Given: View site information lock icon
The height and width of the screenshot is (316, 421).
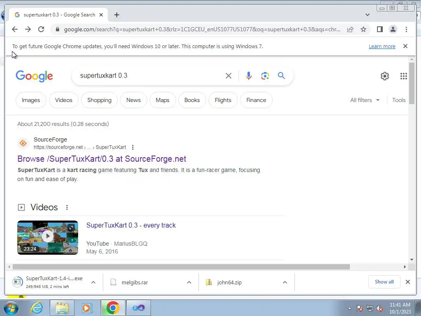Looking at the screenshot, I should pyautogui.click(x=57, y=29).
